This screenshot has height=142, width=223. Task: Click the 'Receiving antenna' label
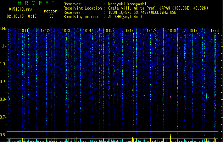pyautogui.click(x=82, y=17)
